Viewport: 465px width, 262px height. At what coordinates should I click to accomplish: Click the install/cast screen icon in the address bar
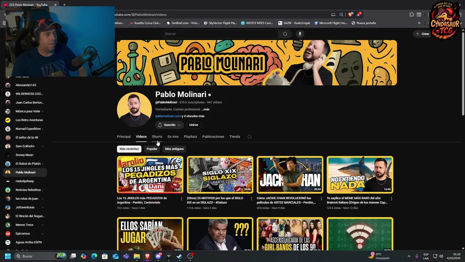[x=333, y=15]
